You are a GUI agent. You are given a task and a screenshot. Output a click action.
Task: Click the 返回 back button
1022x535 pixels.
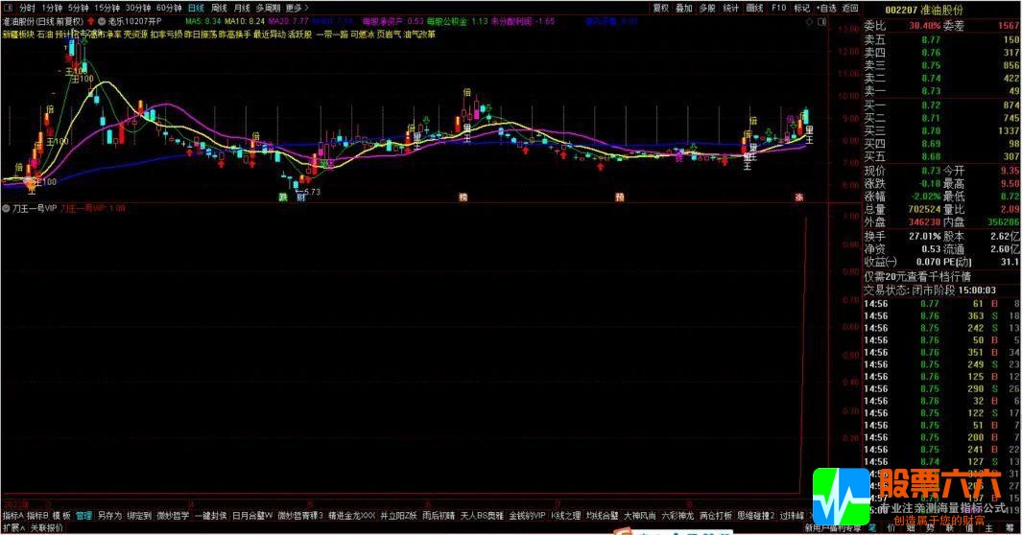pos(850,9)
